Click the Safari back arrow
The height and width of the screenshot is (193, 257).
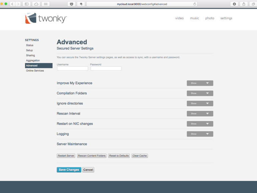point(12,4)
